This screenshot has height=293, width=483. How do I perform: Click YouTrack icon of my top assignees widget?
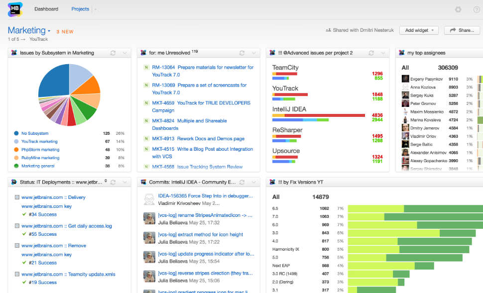pos(402,53)
